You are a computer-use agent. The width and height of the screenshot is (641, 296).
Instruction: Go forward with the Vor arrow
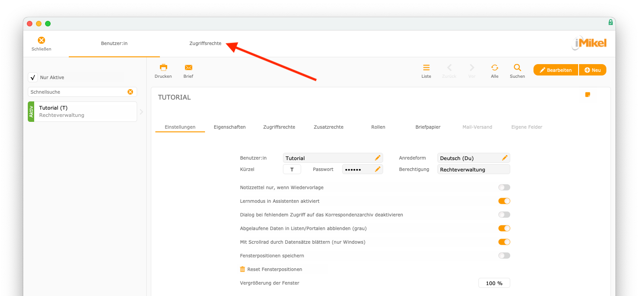point(472,67)
